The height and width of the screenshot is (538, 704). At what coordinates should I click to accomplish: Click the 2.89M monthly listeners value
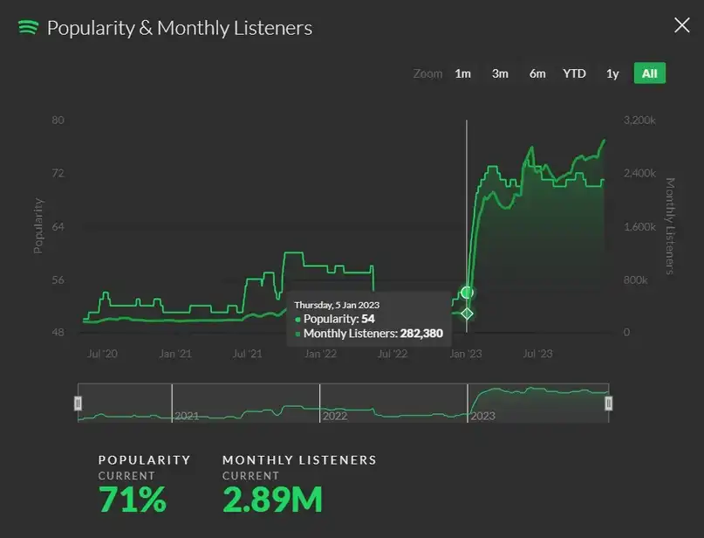click(272, 500)
